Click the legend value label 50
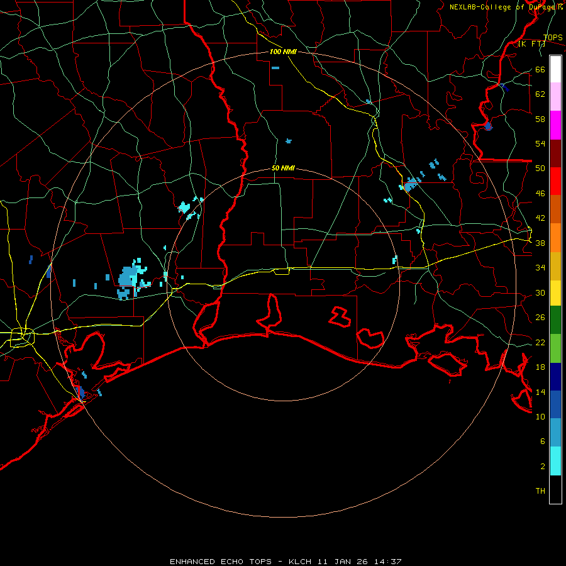This screenshot has height=566, width=566. coord(540,168)
